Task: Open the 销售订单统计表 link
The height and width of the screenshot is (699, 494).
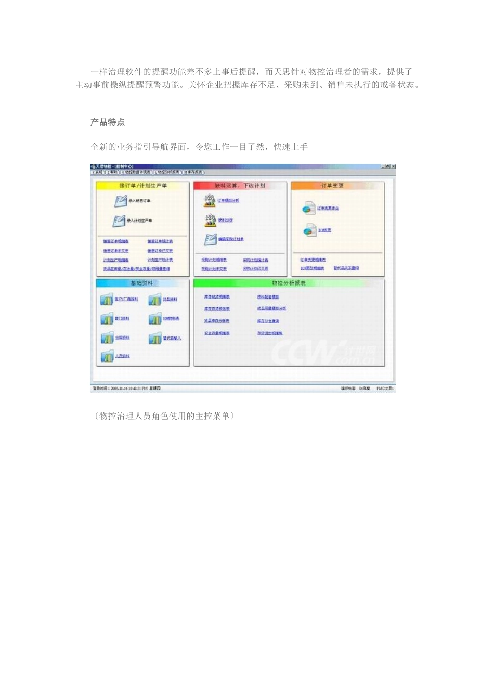Action: (160, 241)
